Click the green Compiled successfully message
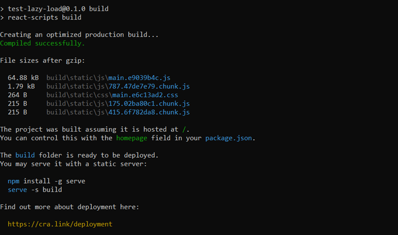The image size is (398, 235). (42, 43)
